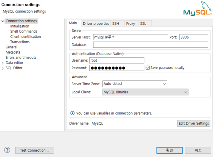Viewport: 213px width, 157px height.
Task: Select Transactions in the tree
Action: 20,42
